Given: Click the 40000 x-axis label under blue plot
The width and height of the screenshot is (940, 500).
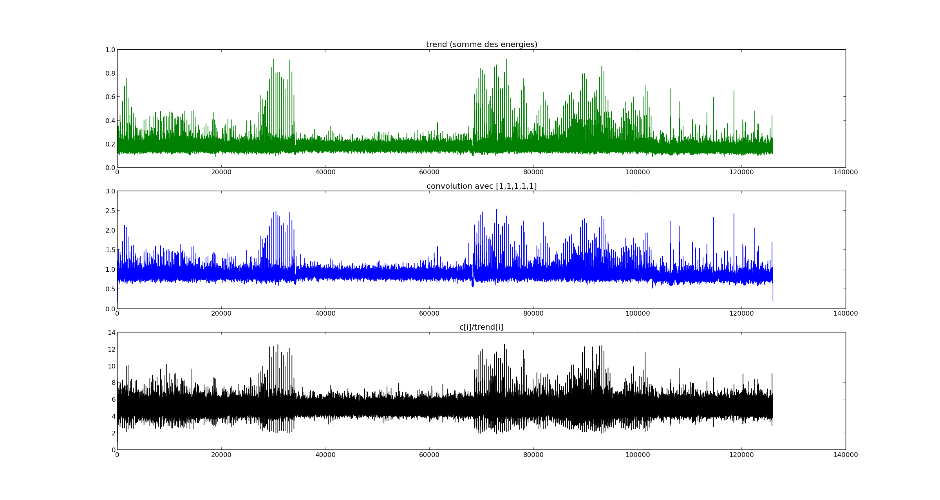Looking at the screenshot, I should [x=325, y=314].
